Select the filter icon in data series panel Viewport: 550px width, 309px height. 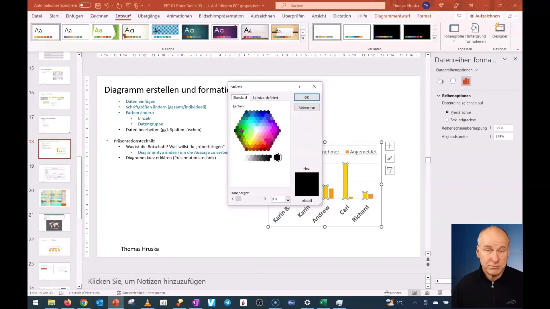[x=390, y=171]
